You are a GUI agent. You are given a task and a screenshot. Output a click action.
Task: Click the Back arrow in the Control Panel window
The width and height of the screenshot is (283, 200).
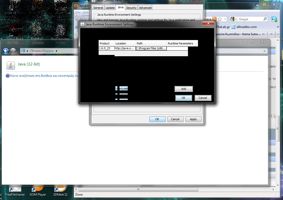coord(6,51)
